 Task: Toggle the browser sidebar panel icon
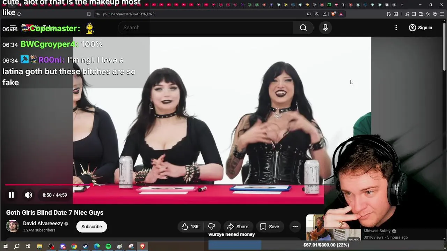click(x=414, y=14)
